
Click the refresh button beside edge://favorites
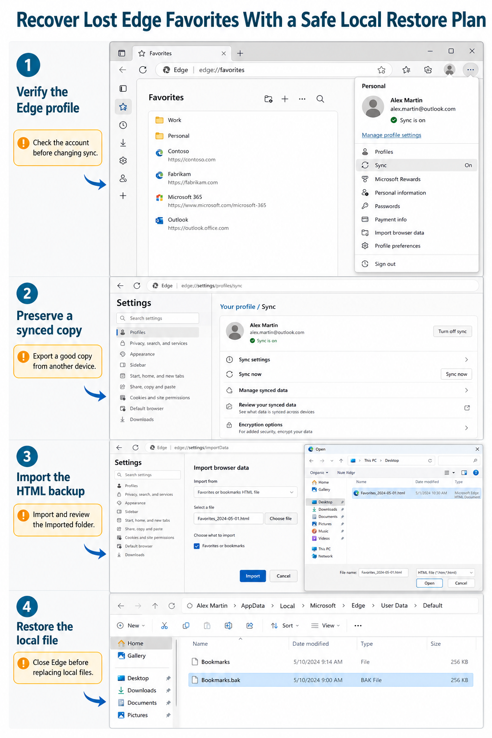143,70
